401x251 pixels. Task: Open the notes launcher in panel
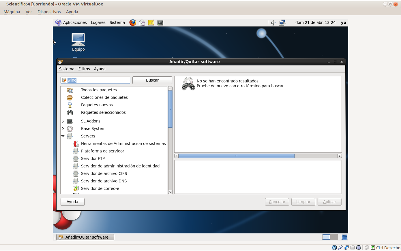click(151, 22)
